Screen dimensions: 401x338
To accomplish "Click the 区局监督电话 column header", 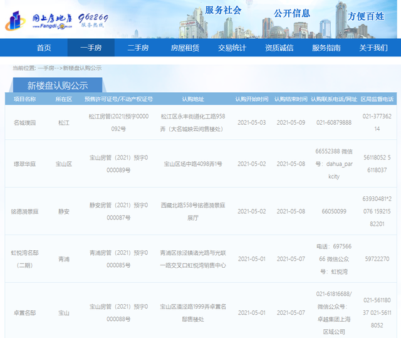I will (x=377, y=99).
